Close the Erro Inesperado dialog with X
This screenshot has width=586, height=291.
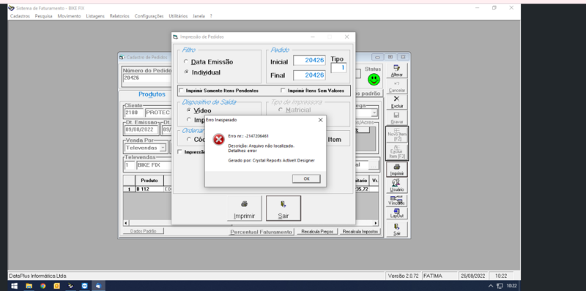click(320, 120)
